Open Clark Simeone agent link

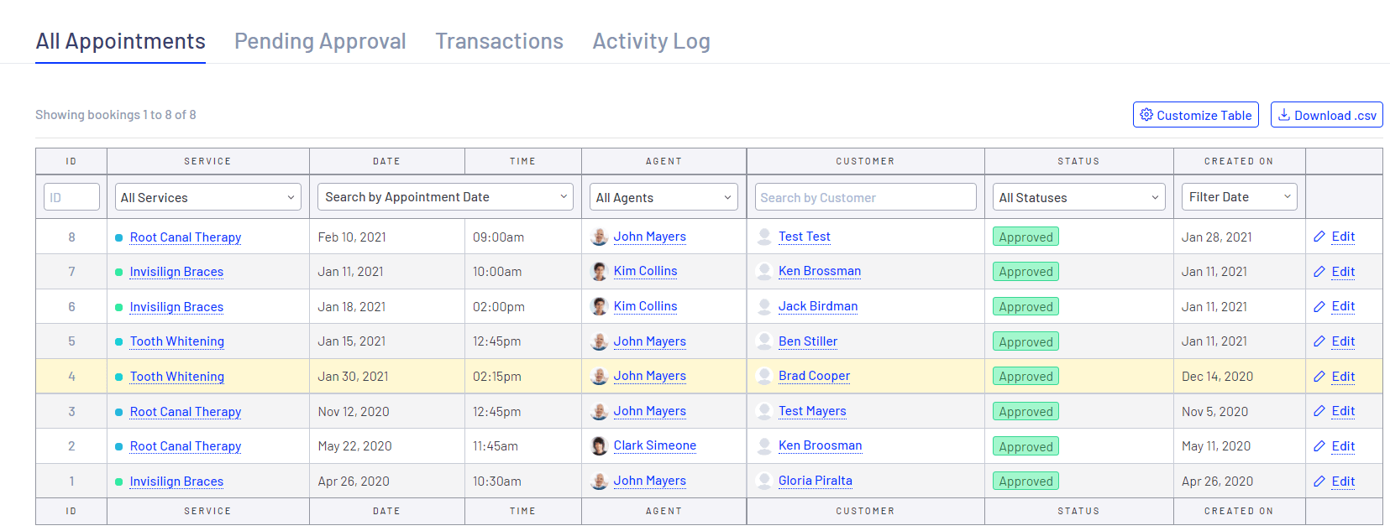(x=655, y=445)
